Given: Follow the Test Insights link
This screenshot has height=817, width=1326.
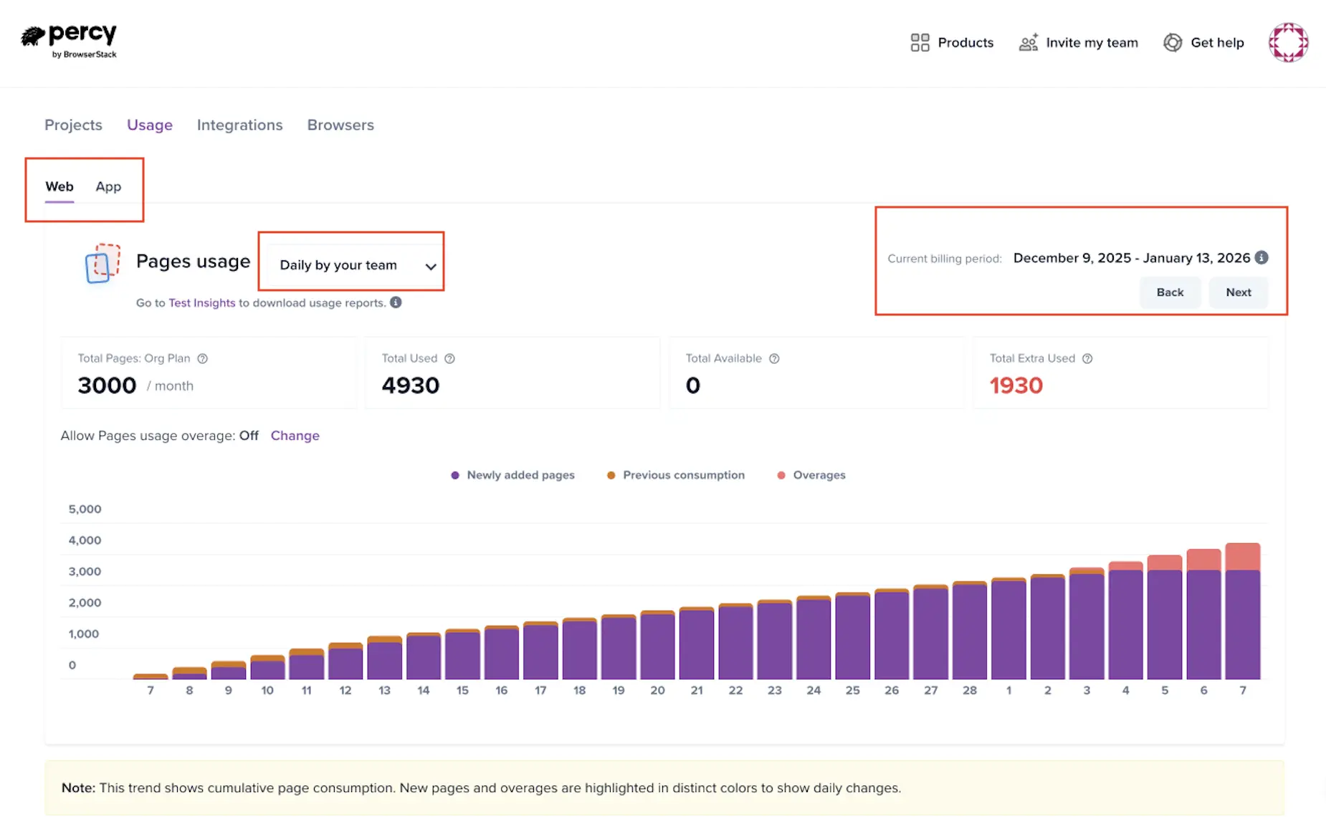Looking at the screenshot, I should point(201,303).
